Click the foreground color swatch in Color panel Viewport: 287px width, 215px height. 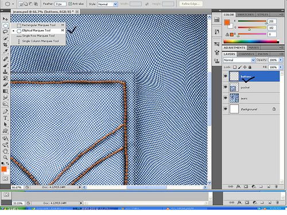click(x=227, y=22)
